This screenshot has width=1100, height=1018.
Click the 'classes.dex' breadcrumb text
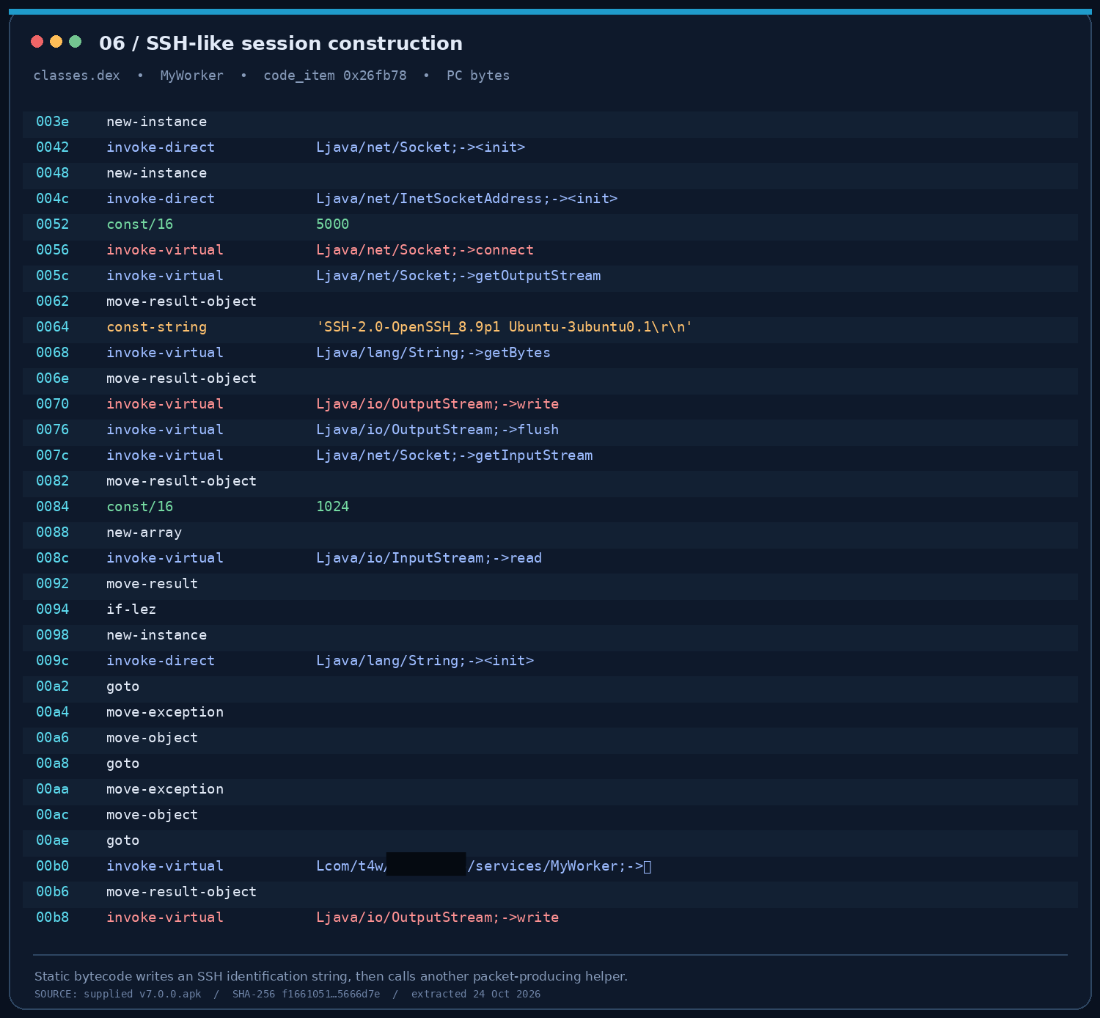coord(76,76)
